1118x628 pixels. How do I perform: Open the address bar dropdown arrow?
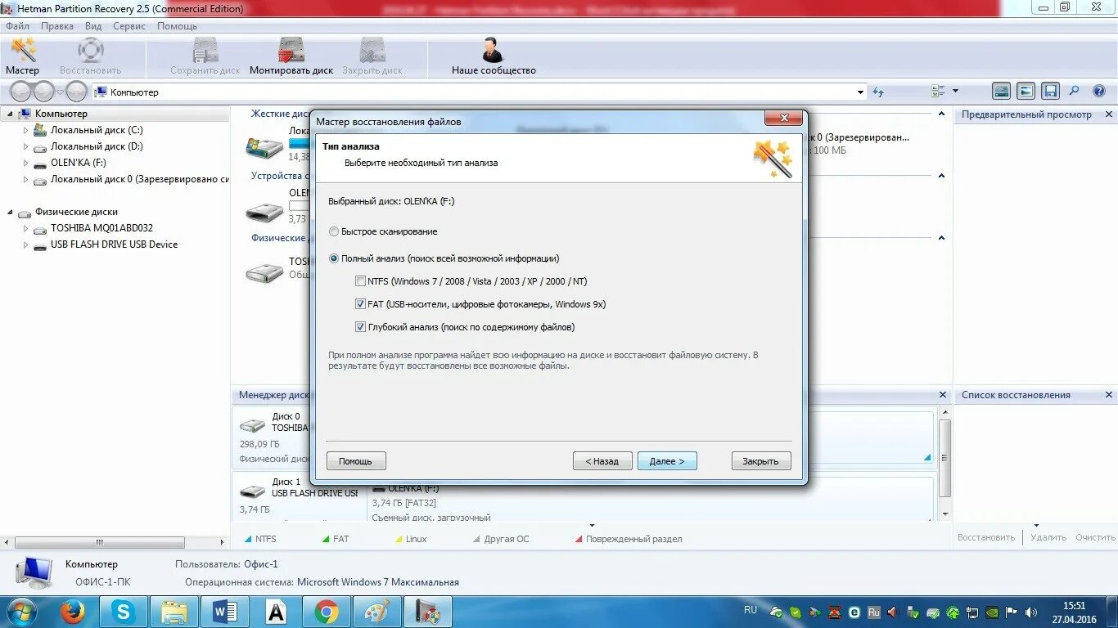coord(860,92)
